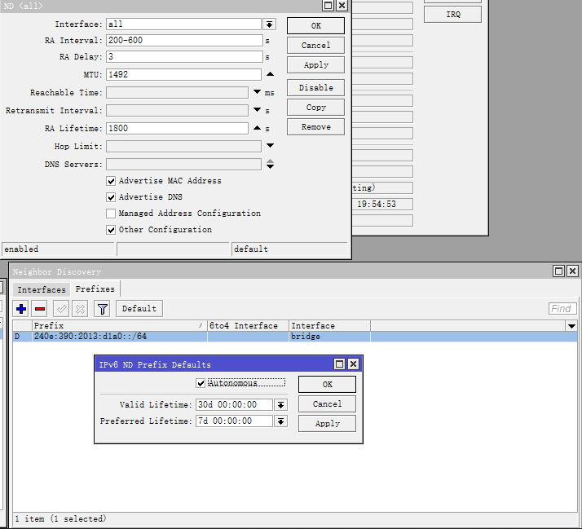Select the Prefixes tab

95,289
